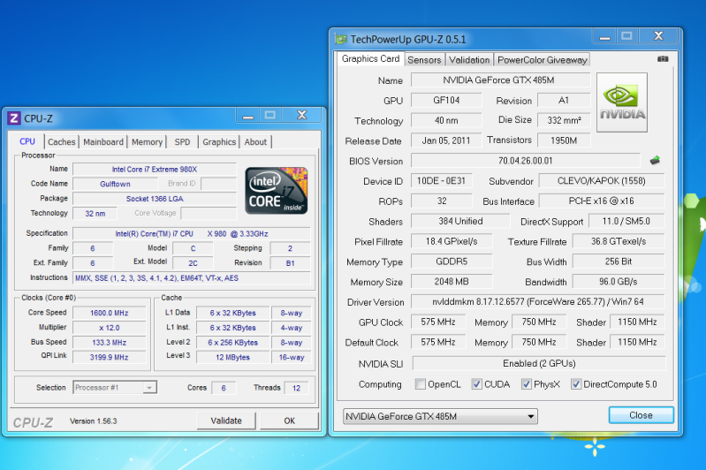Click the Intel Core i7 logo in CPU-Z
This screenshot has width=706, height=470.
click(x=277, y=191)
